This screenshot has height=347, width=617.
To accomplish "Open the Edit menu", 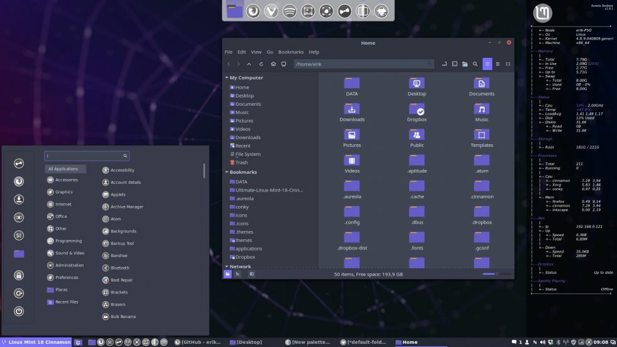I will point(241,52).
